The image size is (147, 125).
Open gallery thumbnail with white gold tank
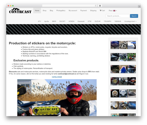(x=115, y=105)
